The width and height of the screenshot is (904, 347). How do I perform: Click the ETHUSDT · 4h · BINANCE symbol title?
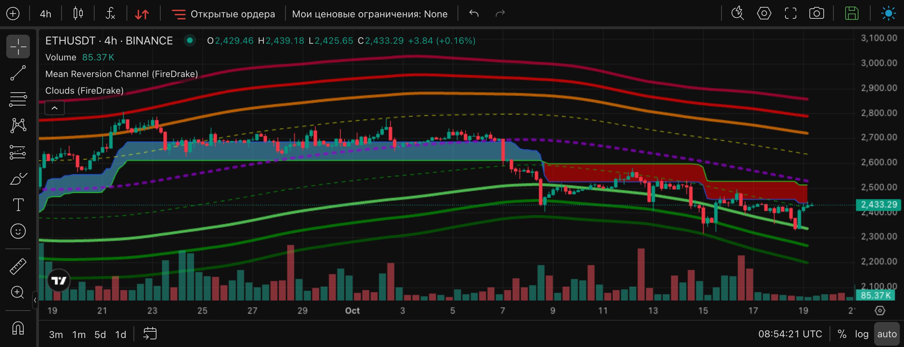109,41
